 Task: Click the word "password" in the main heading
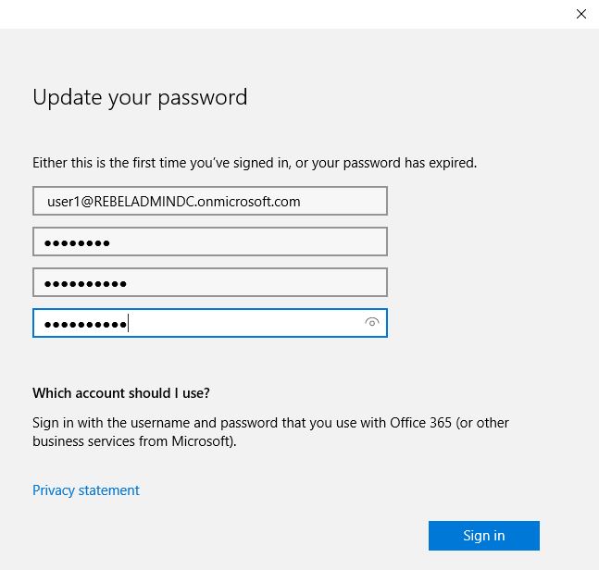pyautogui.click(x=206, y=97)
